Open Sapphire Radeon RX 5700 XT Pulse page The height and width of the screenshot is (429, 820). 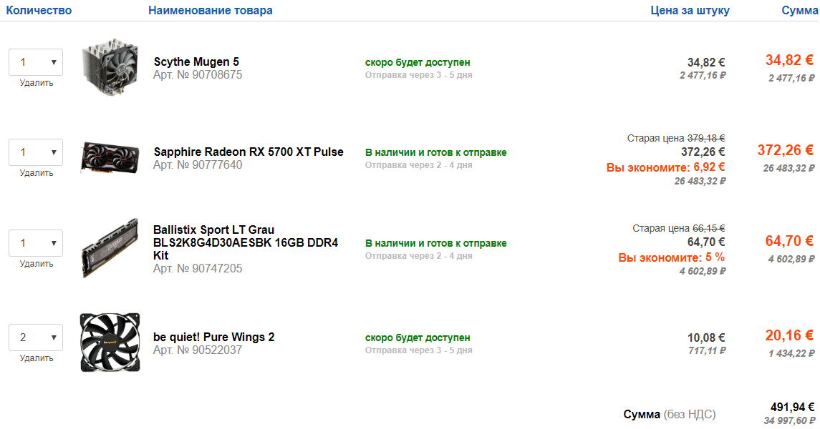tap(249, 152)
